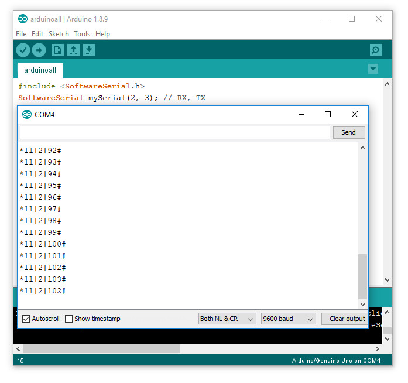
Task: Click the Send button
Action: (x=349, y=132)
